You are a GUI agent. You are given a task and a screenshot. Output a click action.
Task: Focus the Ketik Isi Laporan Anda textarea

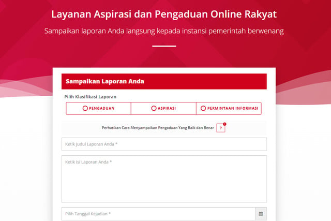[164, 179]
